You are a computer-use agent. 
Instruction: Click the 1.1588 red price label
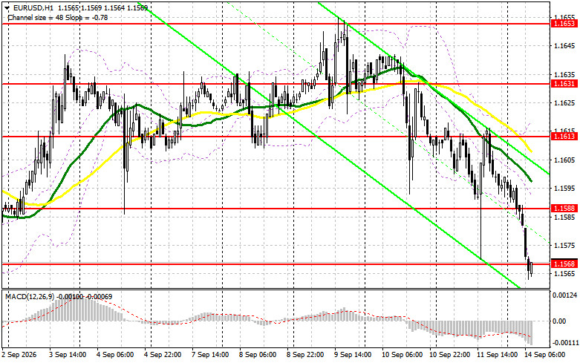click(x=564, y=209)
